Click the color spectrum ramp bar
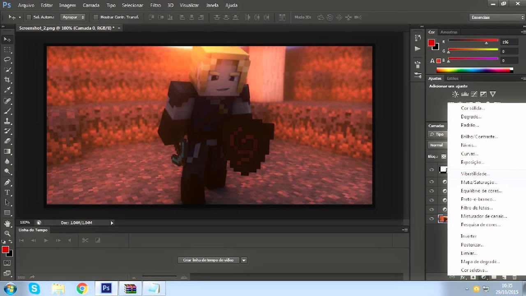526x296 pixels. pos(475,70)
